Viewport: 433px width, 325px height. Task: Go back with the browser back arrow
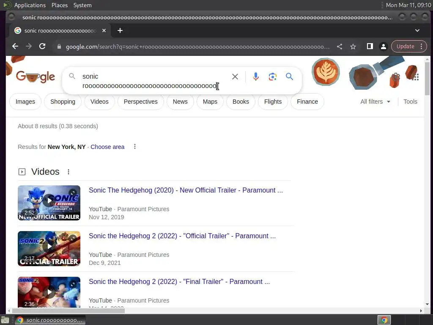pyautogui.click(x=15, y=47)
